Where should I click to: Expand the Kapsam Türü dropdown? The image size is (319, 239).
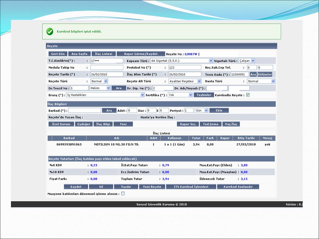coord(211,61)
